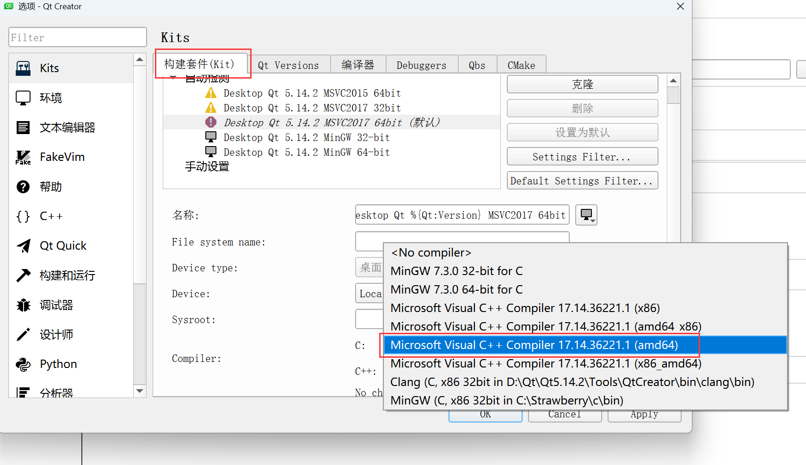Select Desktop Qt 5.14.2 MSVC2017 32bit kit
The width and height of the screenshot is (806, 465).
click(312, 108)
